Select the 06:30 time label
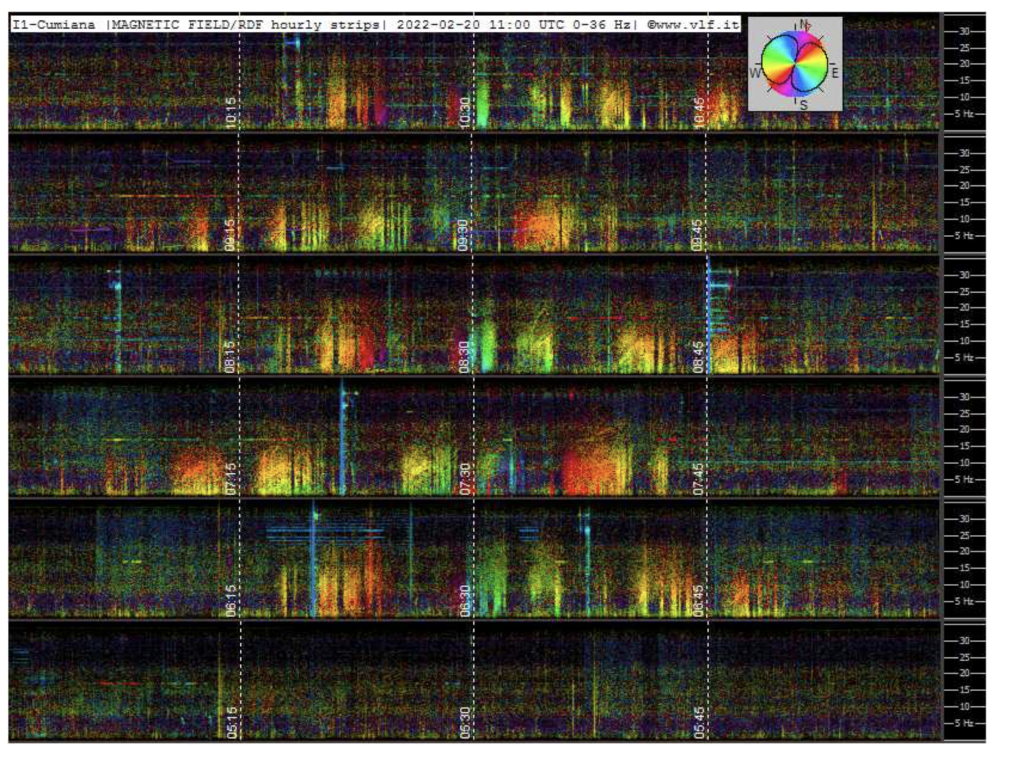 (465, 600)
